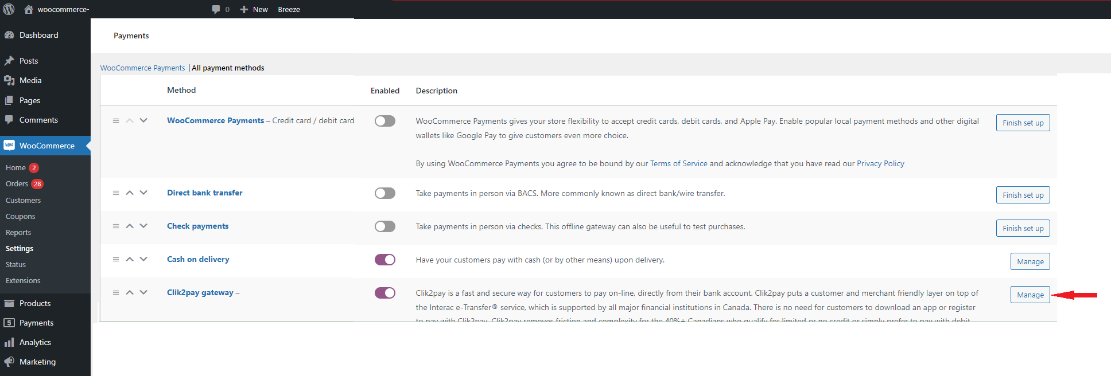Disable the Clik2pay gateway toggle
The width and height of the screenshot is (1111, 376).
point(385,293)
